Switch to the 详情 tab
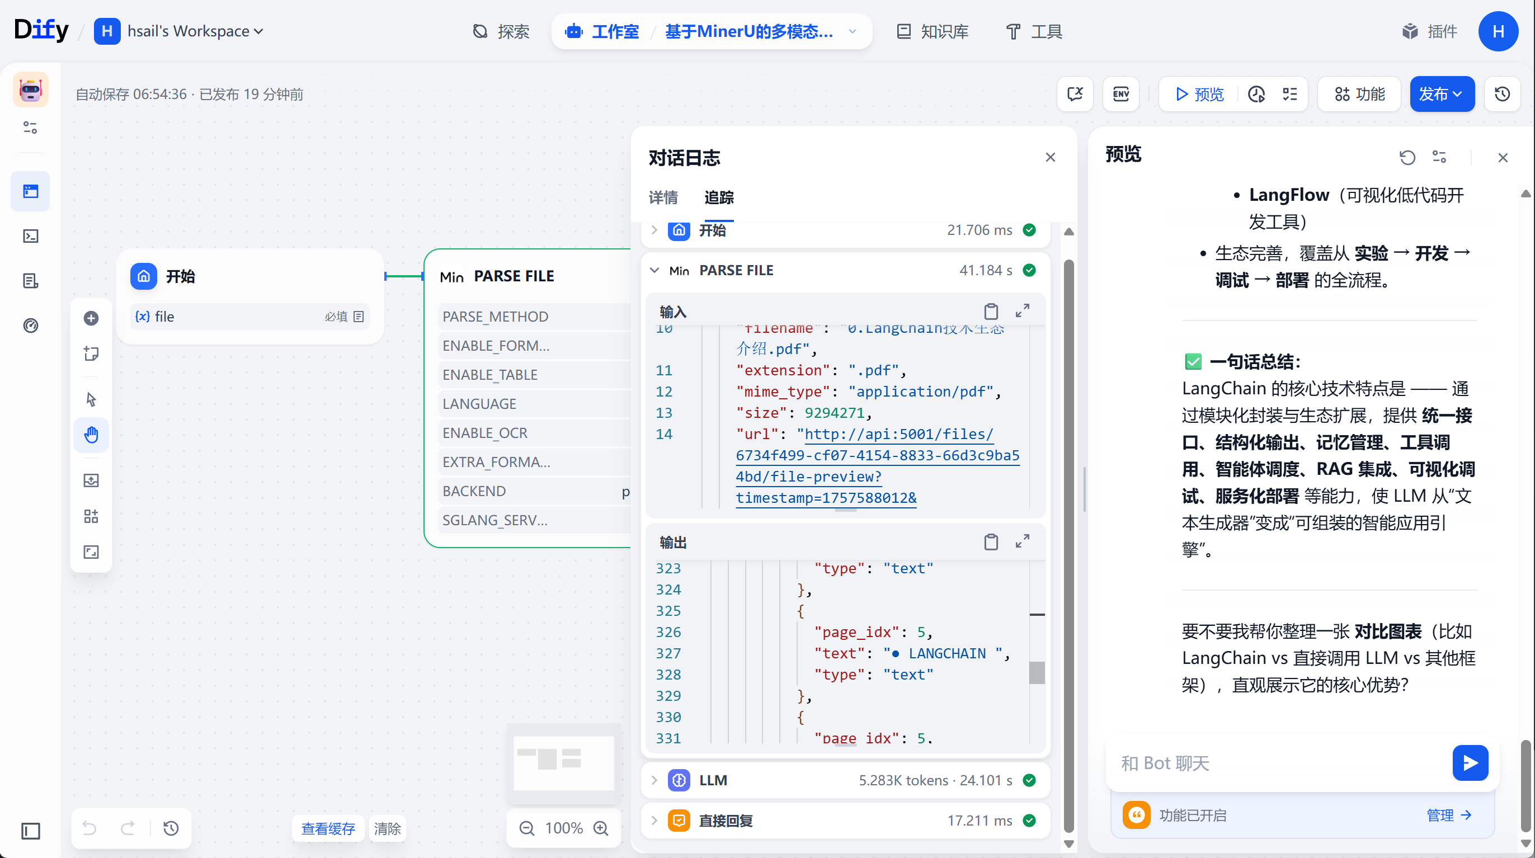 click(663, 197)
